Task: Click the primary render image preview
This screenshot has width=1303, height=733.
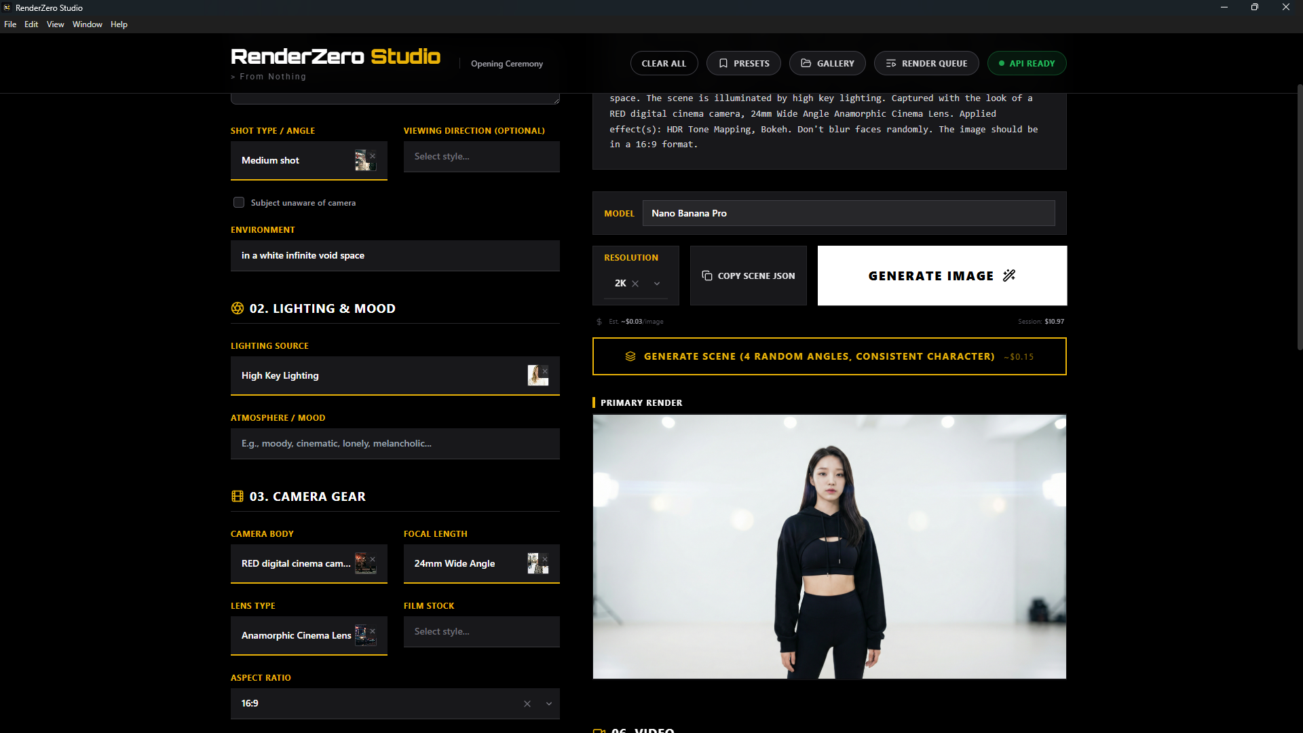Action: pyautogui.click(x=829, y=546)
